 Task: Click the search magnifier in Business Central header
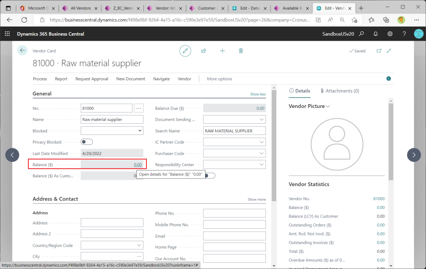[x=362, y=34]
